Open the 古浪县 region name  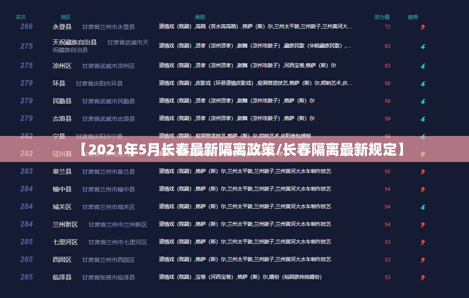pyautogui.click(x=62, y=119)
